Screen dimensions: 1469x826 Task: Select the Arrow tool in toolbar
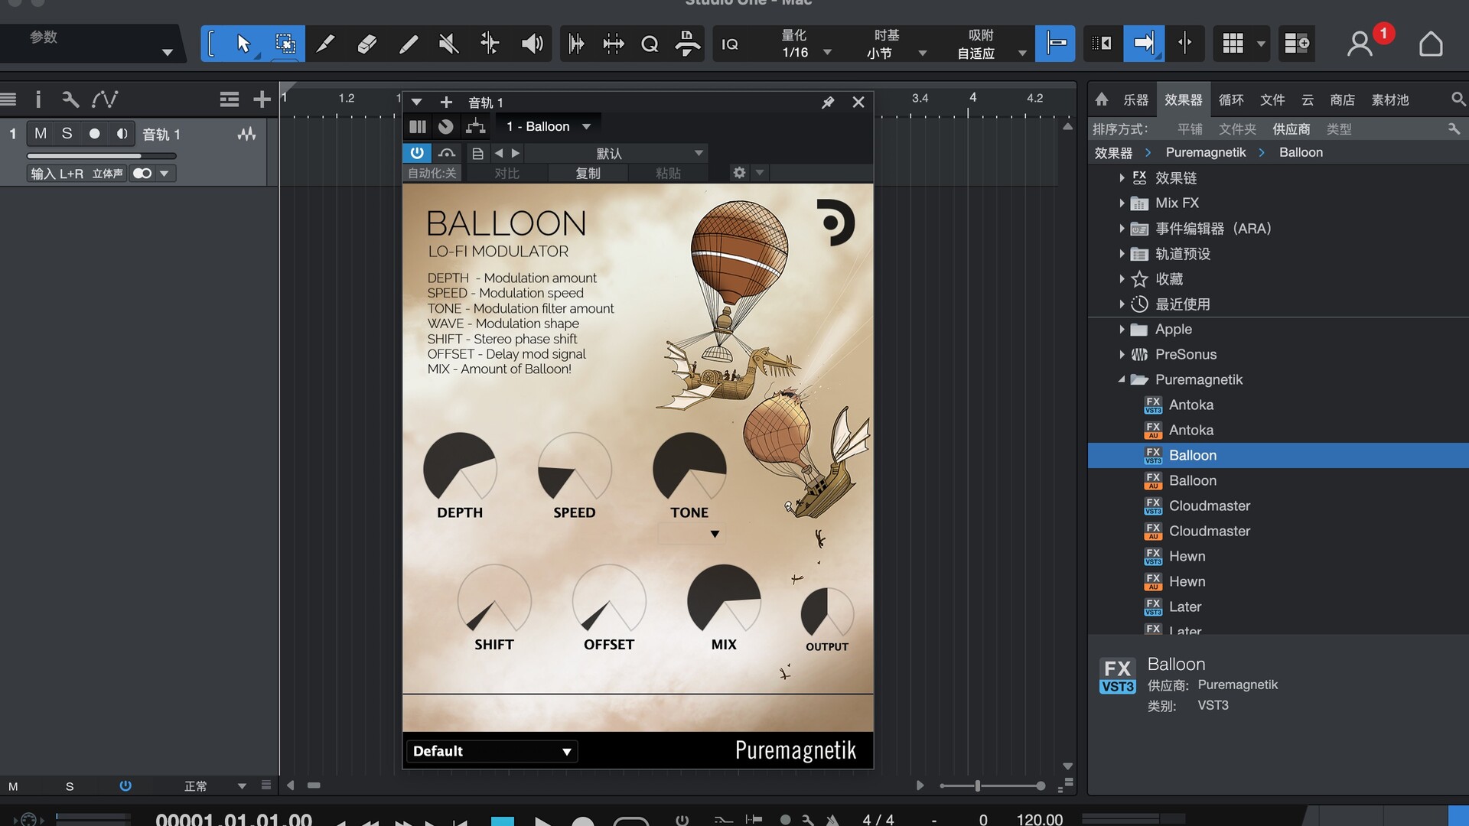coord(243,44)
